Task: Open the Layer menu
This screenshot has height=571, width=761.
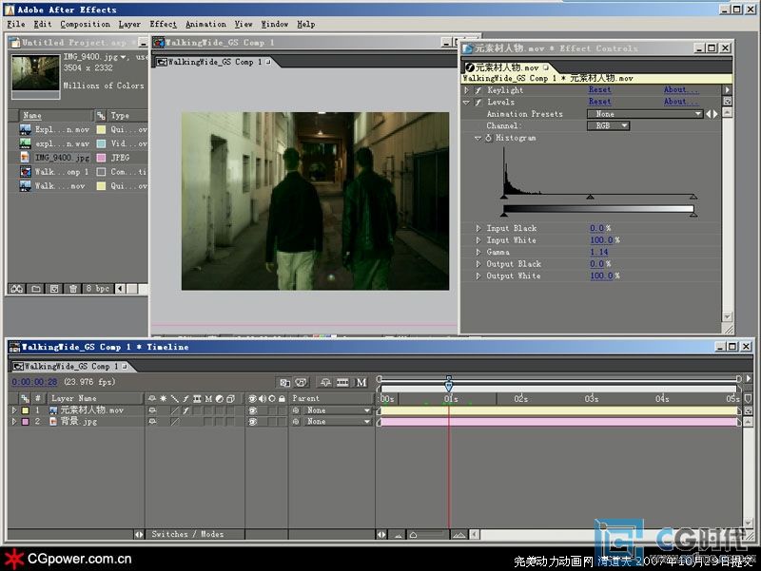Action: click(129, 25)
